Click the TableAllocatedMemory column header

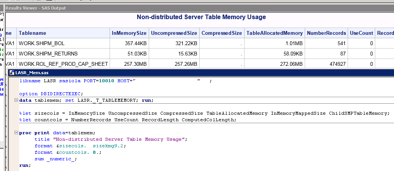tap(274, 33)
